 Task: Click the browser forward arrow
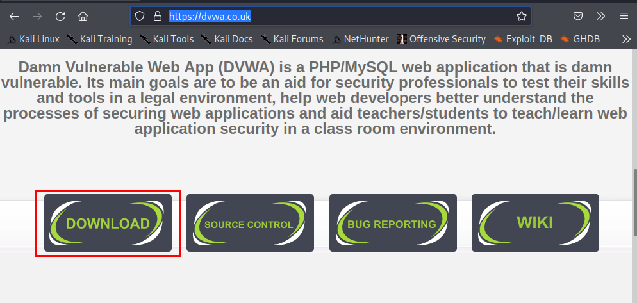click(37, 16)
